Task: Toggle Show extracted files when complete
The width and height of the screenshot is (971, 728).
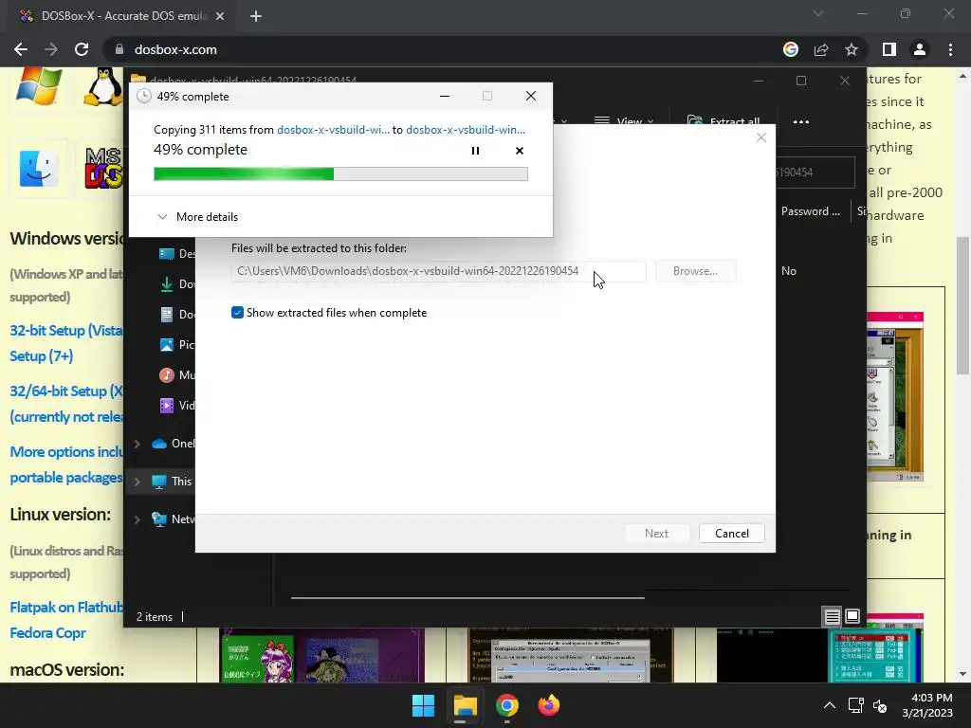Action: 237,313
